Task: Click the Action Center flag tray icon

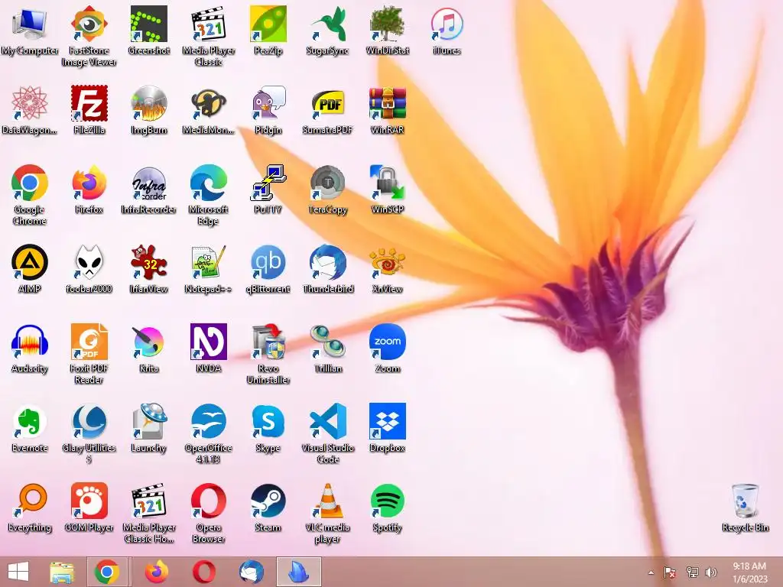Action: point(670,572)
